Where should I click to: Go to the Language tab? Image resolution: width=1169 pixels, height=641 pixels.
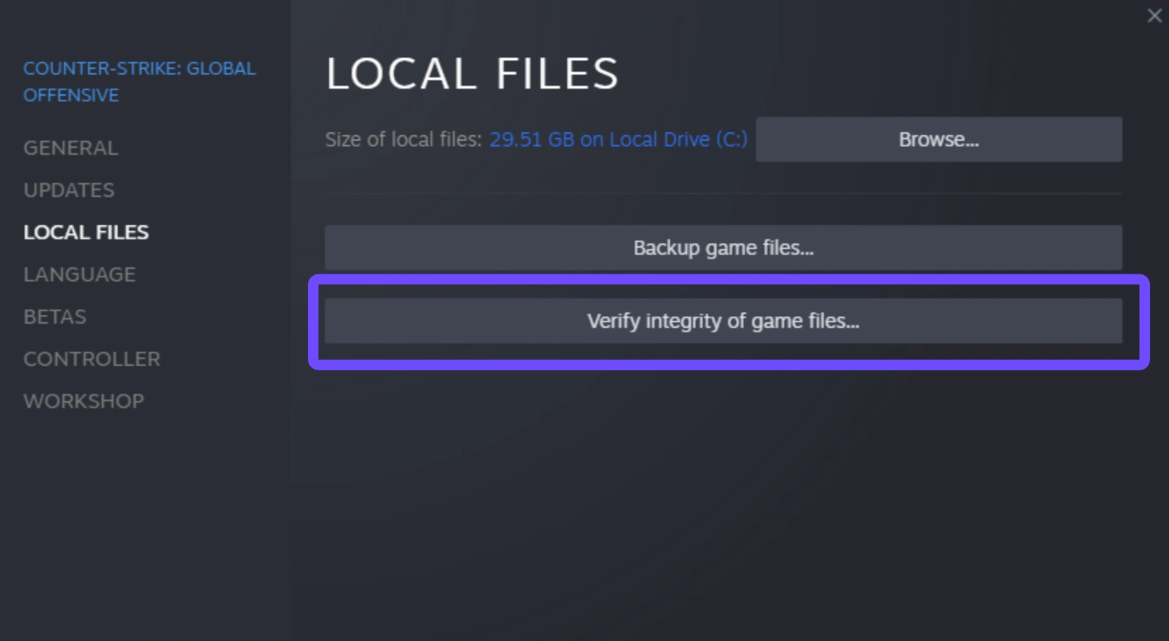tap(80, 274)
